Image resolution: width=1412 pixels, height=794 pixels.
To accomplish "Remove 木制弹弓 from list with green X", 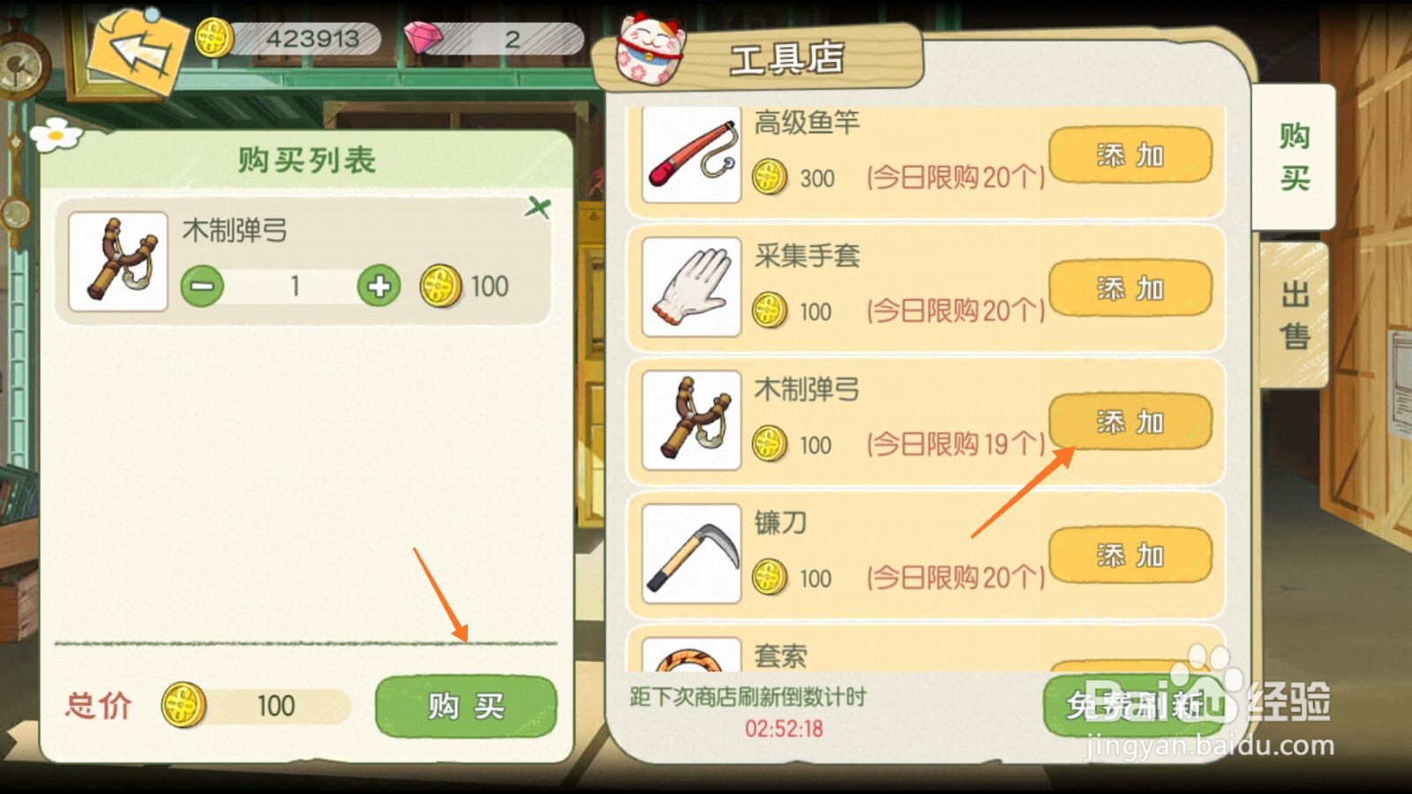I will coord(537,208).
